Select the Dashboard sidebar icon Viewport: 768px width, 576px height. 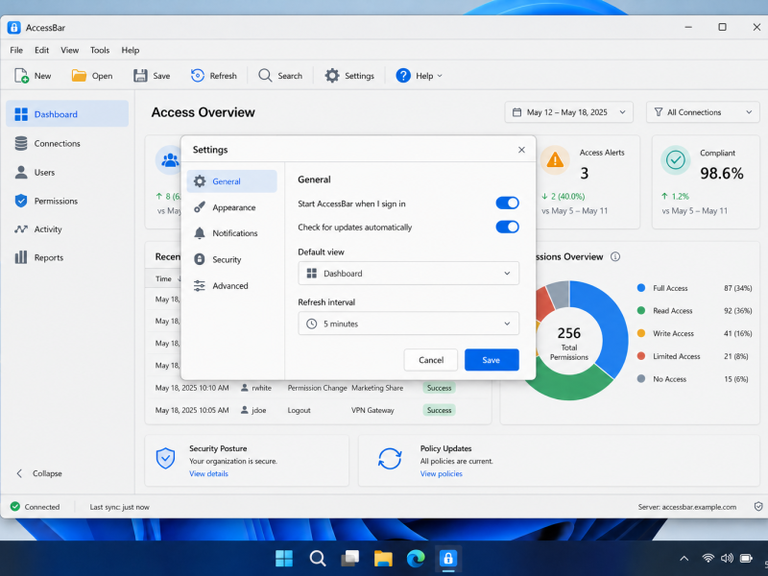pos(21,114)
